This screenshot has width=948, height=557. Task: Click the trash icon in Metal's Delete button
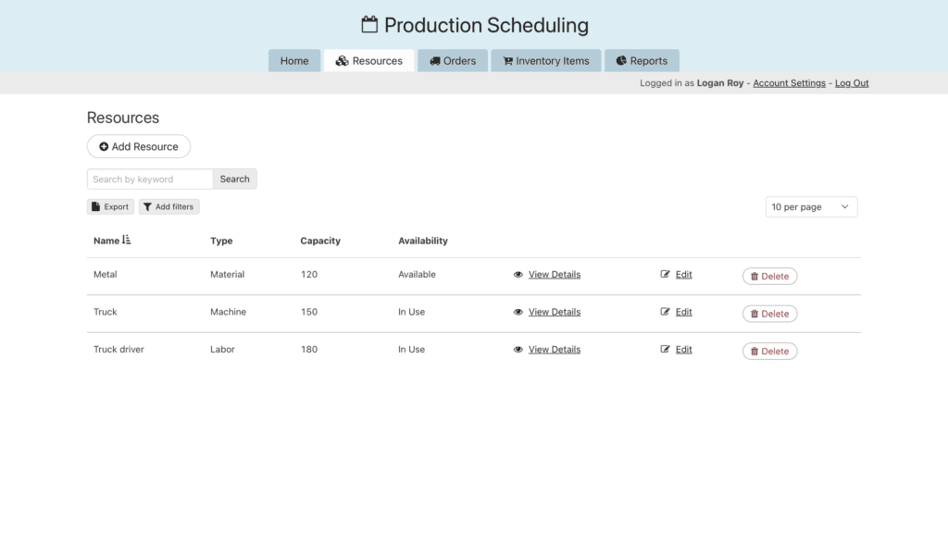[x=754, y=277]
